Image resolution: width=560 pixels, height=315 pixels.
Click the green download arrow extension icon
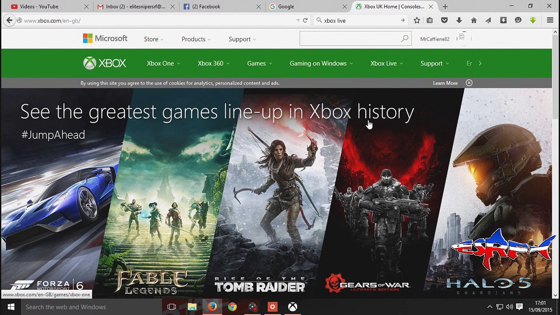[533, 20]
